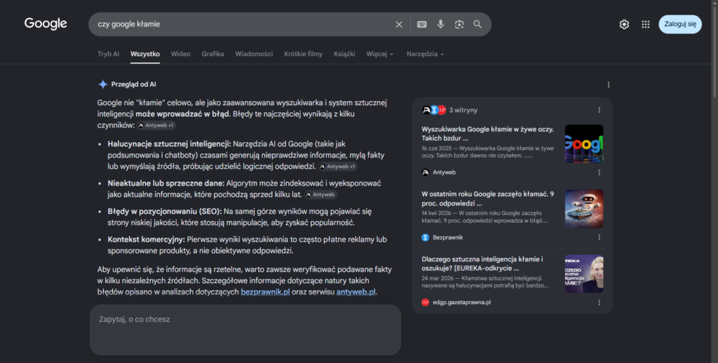Switch to the Tryb AI tab

pyautogui.click(x=108, y=54)
